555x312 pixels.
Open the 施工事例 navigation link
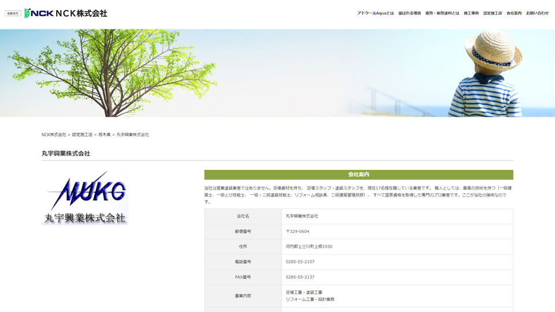pos(471,13)
